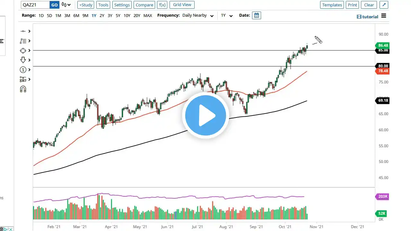Click the 90.00 price axis value
This screenshot has height=231, width=411.
click(x=383, y=34)
